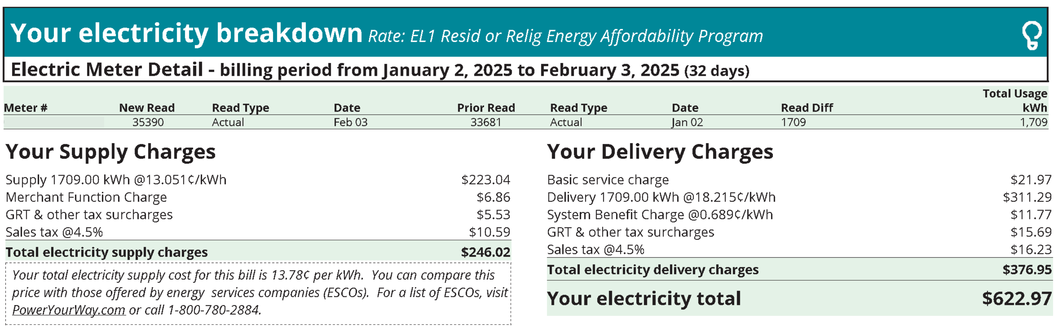Image resolution: width=1058 pixels, height=333 pixels.
Task: Select the redacted meter number field
Action: 54,122
